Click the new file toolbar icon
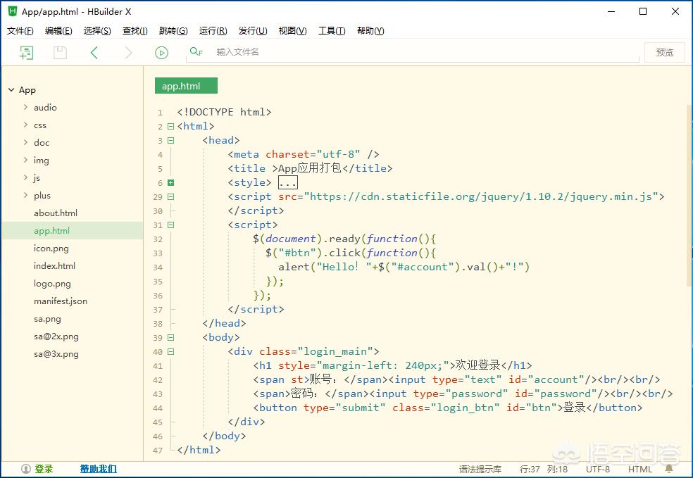This screenshot has height=478, width=693. (x=27, y=53)
